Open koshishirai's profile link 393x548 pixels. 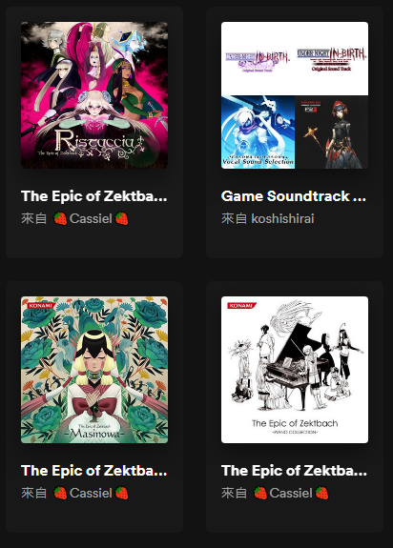point(282,219)
